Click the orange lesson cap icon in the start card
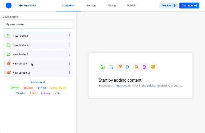The image size is (205, 133). coord(119,67)
